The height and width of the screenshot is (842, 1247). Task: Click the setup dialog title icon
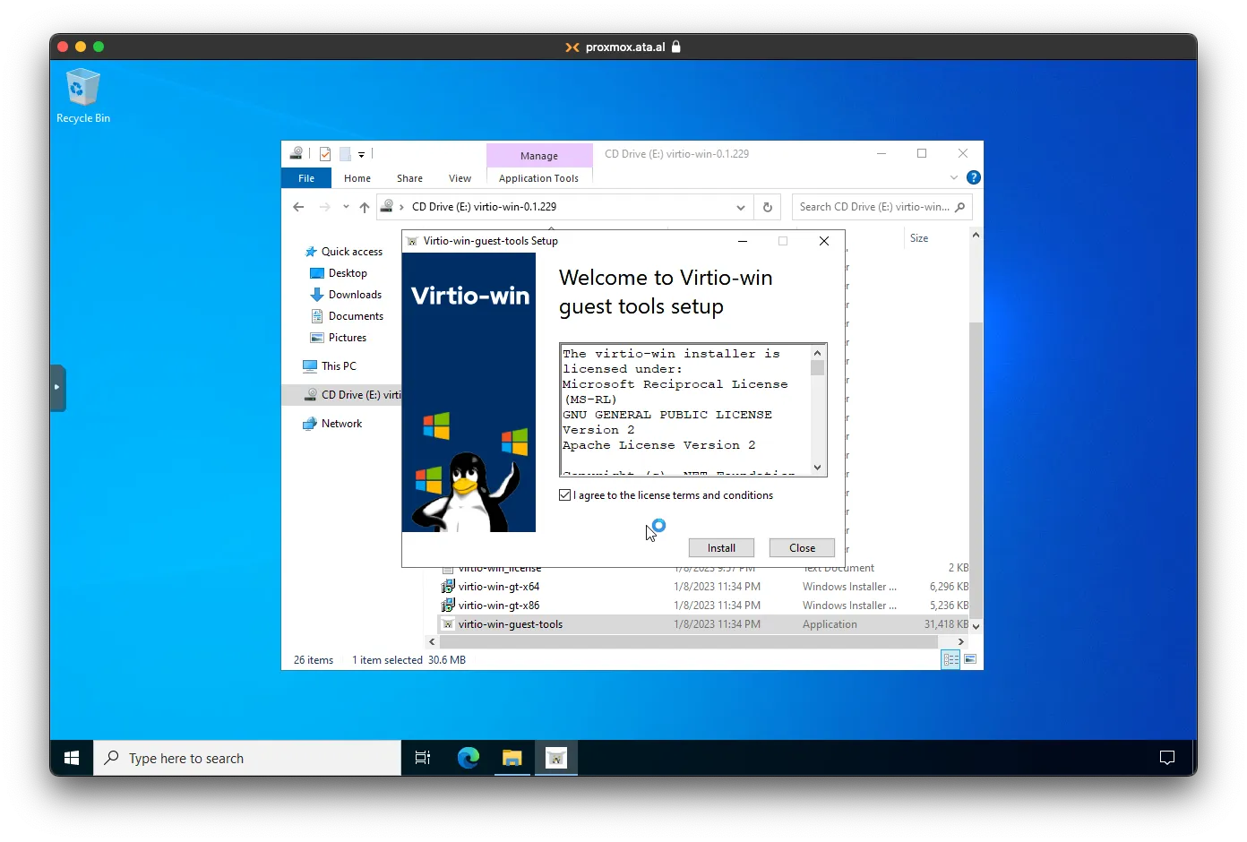(412, 241)
